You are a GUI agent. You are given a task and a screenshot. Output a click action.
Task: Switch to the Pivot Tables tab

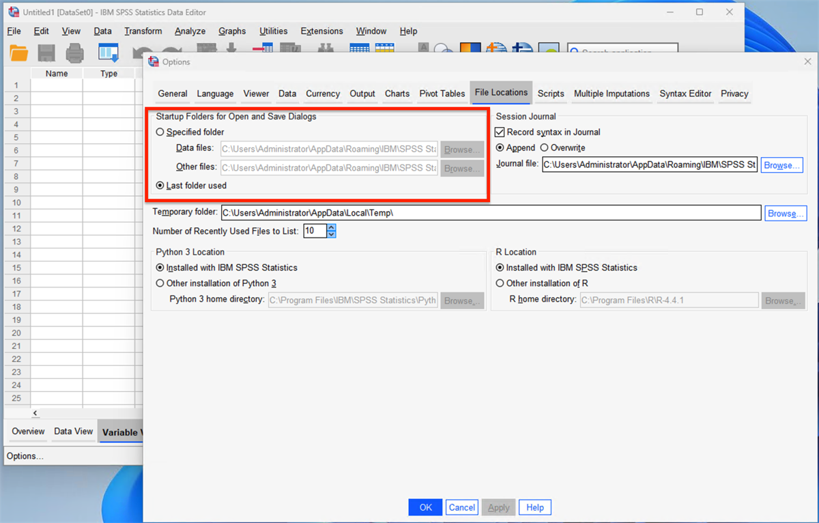(442, 94)
